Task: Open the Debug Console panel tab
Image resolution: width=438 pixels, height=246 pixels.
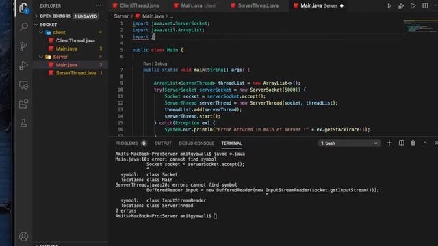Action: click(196, 143)
